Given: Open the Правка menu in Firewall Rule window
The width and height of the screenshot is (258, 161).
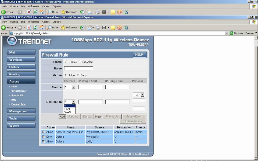Looking at the screenshot, I should [14, 22].
